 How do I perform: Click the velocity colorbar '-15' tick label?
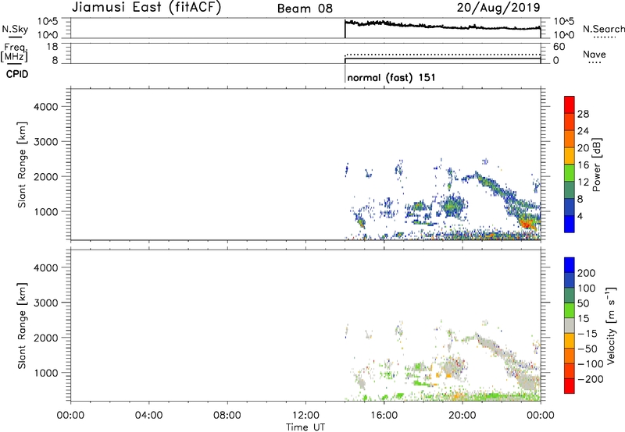coord(587,334)
